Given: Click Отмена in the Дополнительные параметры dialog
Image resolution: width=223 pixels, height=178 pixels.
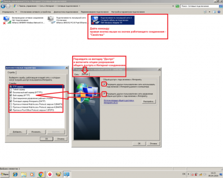Looking at the screenshot, I should pyautogui.click(x=61, y=139).
